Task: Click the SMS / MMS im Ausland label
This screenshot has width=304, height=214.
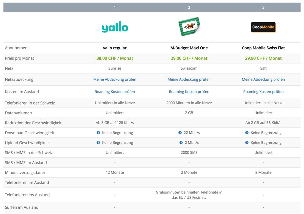Action: click(26, 163)
